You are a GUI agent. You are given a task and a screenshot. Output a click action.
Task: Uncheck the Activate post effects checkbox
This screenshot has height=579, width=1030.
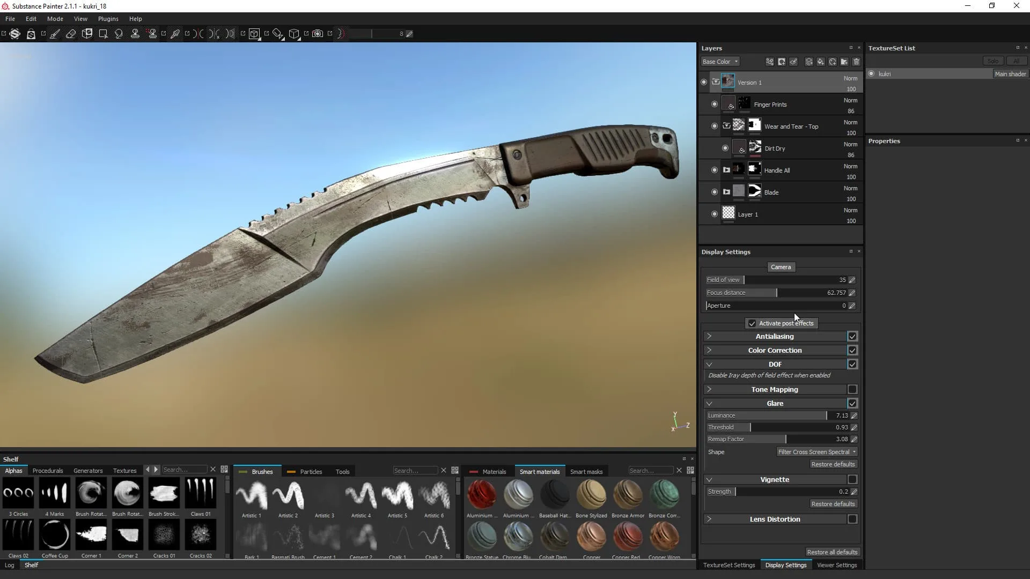(x=752, y=323)
